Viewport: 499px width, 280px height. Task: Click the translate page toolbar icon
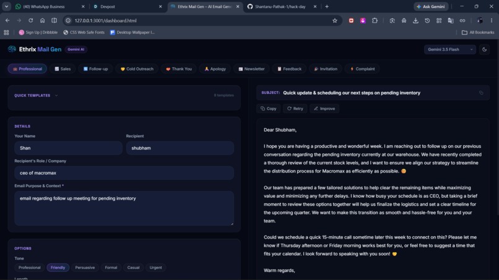coord(451,20)
